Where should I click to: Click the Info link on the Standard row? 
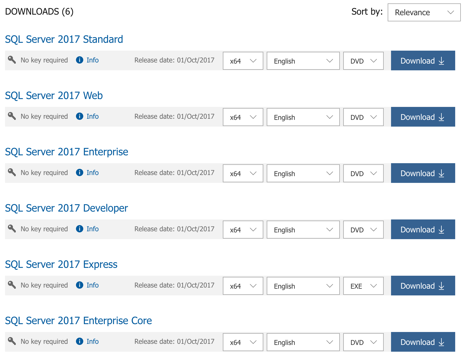coord(93,60)
